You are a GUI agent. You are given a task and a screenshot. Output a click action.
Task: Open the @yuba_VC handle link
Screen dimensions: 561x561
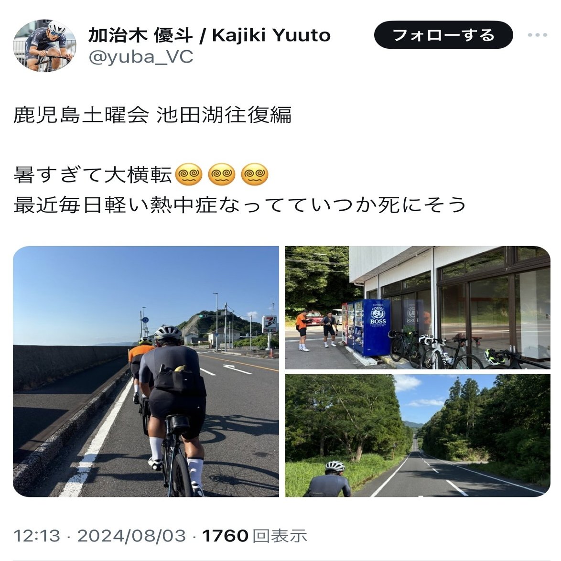(141, 57)
